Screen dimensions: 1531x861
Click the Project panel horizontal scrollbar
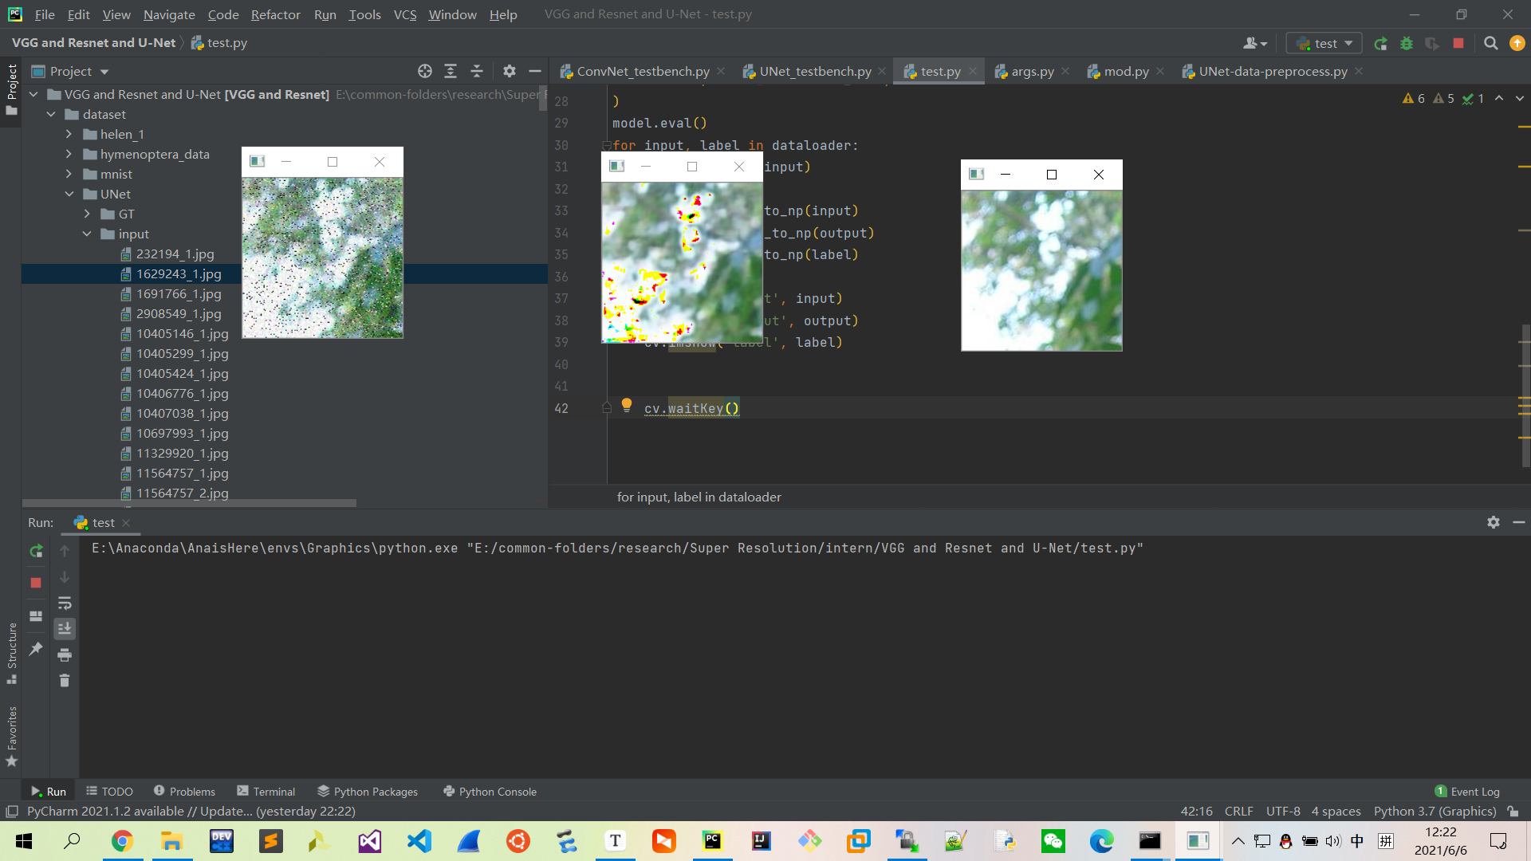190,503
